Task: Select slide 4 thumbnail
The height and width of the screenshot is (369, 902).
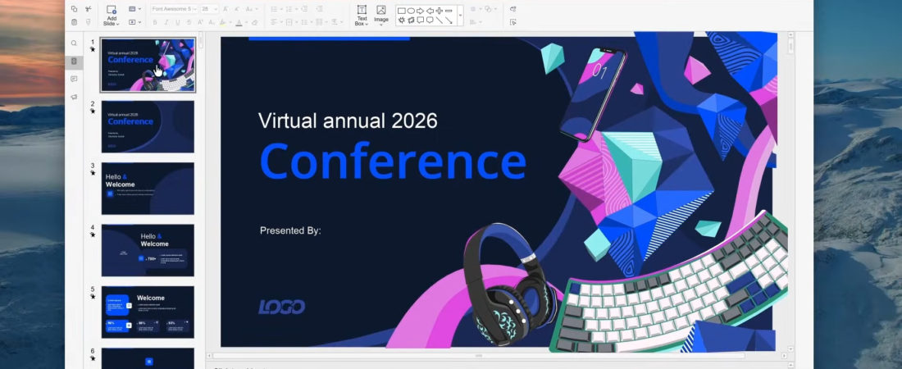Action: point(148,250)
